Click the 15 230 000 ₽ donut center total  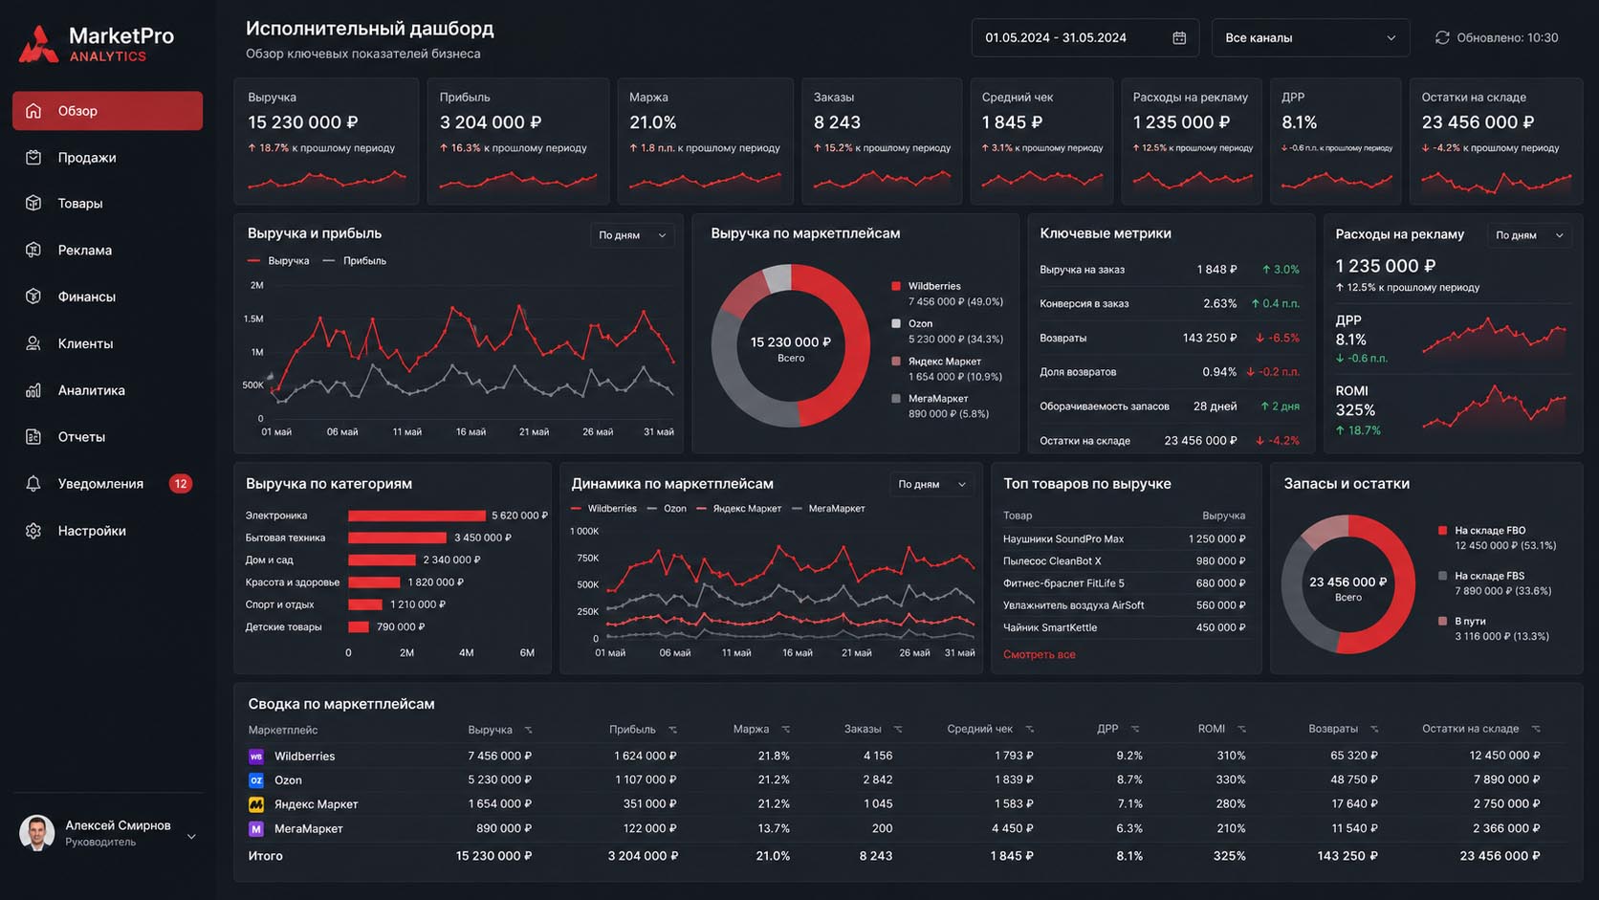[x=791, y=342]
